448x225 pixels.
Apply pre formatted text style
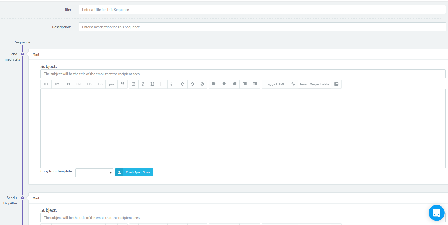[x=112, y=84]
